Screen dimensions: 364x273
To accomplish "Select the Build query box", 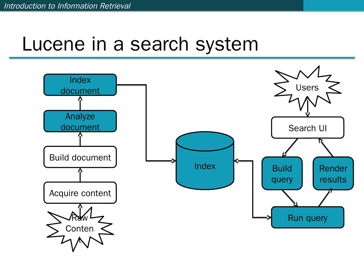I will point(282,174).
